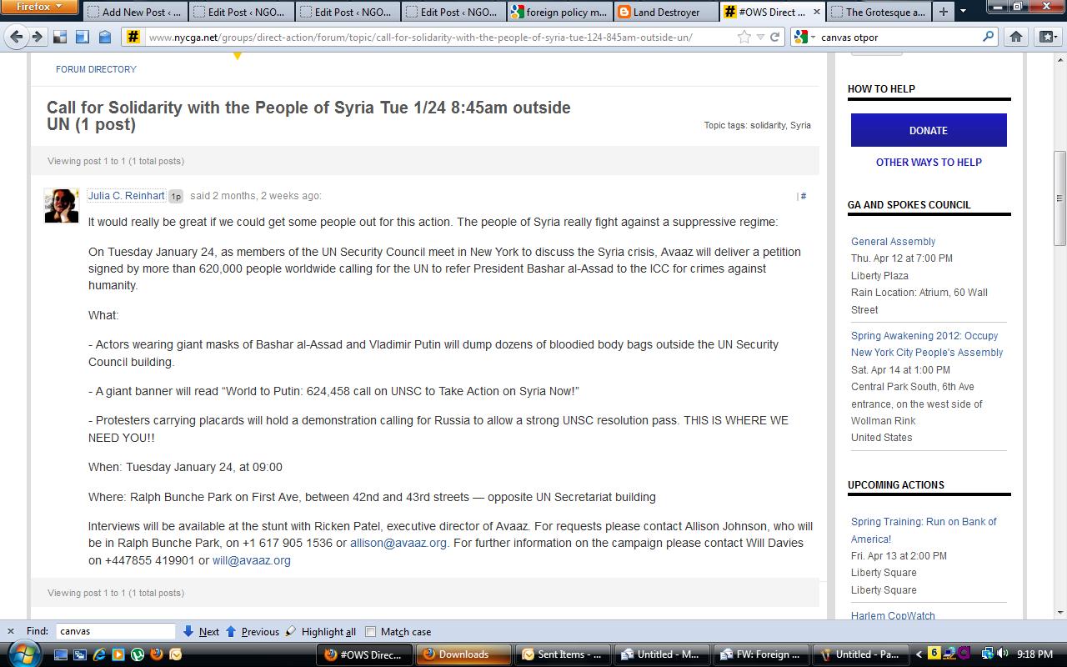1067x667 pixels.
Task: Close the find bar
Action: tap(10, 631)
